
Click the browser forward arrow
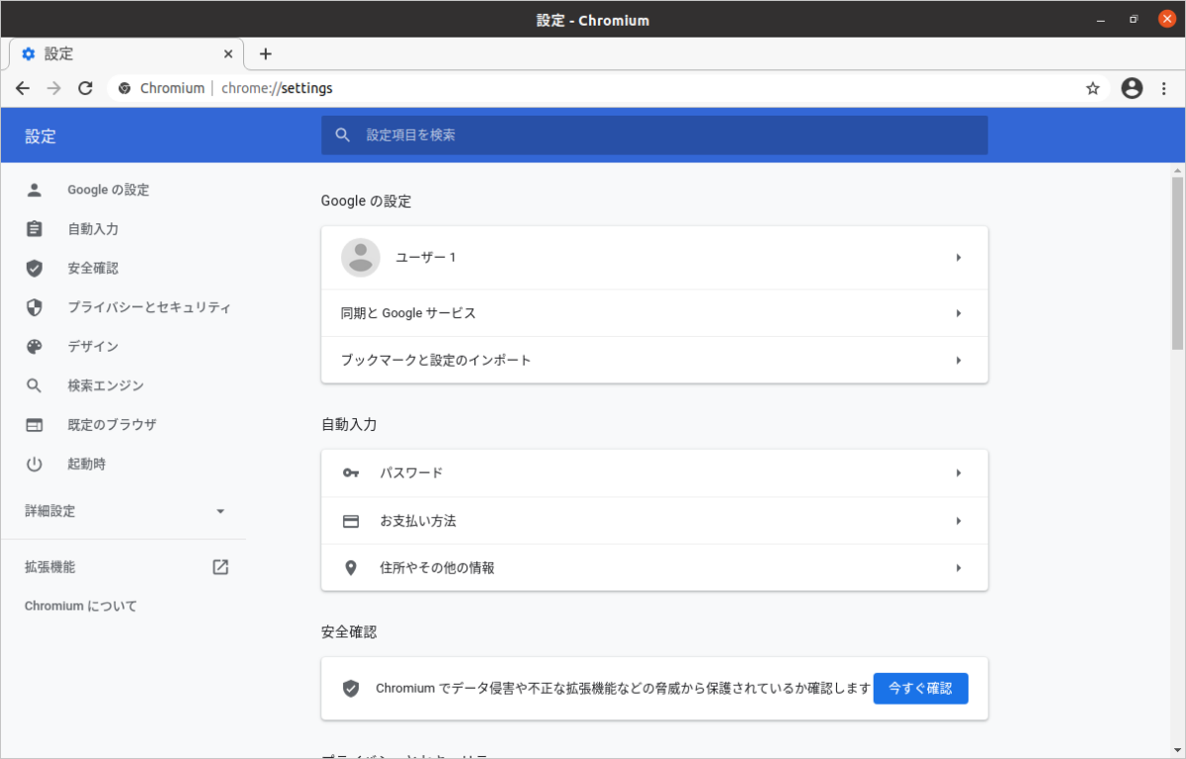(54, 88)
